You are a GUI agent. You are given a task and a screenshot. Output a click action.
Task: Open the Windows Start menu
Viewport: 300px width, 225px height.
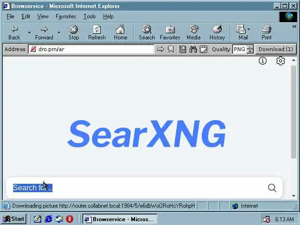coord(14,219)
